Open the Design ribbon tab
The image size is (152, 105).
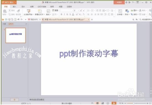coord(23,7)
